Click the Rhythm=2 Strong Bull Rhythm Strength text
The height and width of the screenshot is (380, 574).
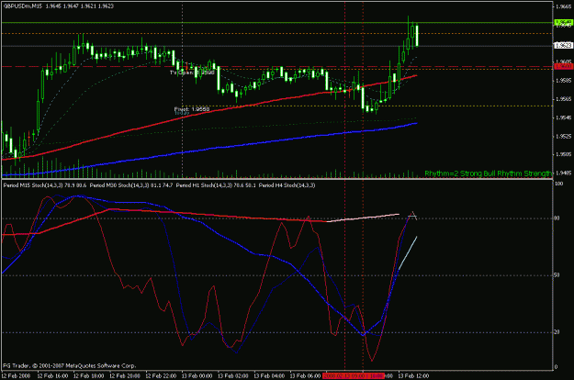click(x=488, y=173)
